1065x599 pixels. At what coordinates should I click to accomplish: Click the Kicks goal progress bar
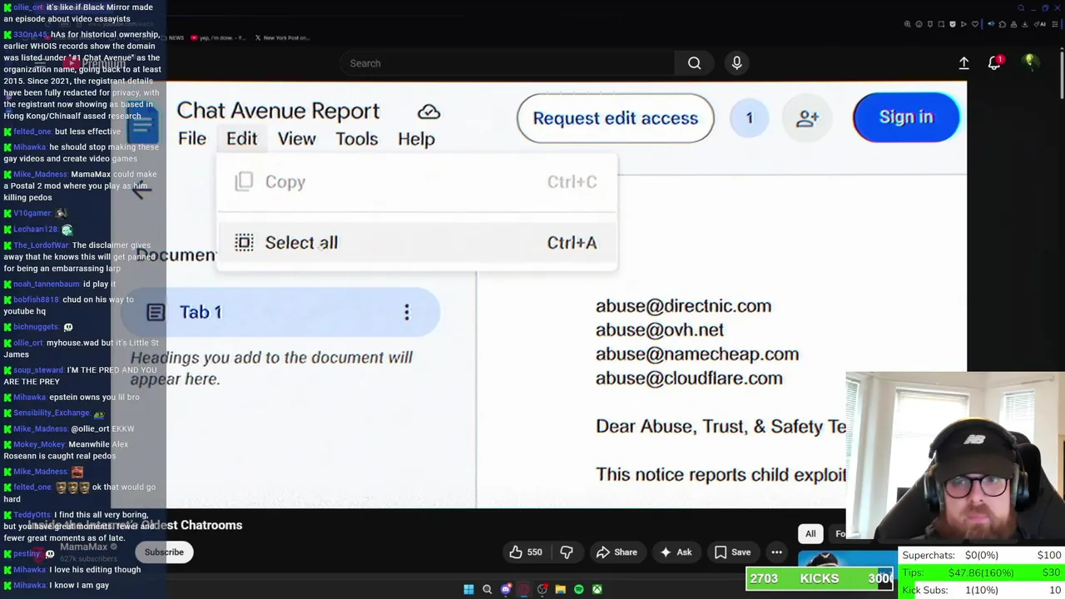pos(820,578)
